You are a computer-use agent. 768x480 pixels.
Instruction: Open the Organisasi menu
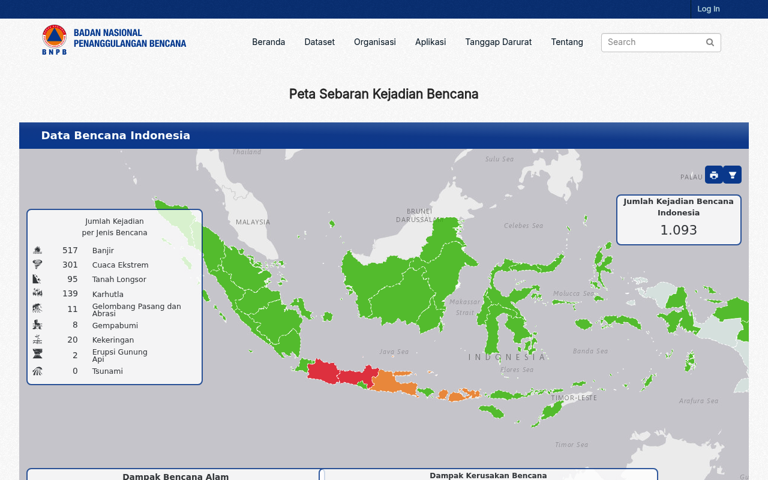tap(375, 42)
